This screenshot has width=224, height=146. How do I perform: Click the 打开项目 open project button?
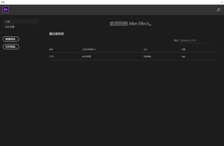(11, 46)
